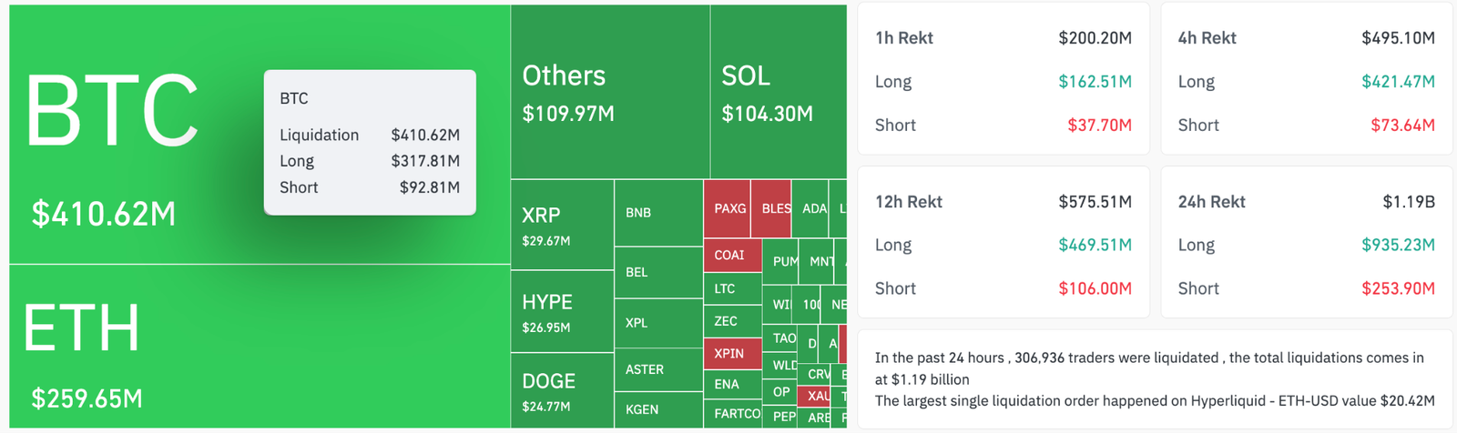The height and width of the screenshot is (433, 1457).
Task: Select the ETH heatmap block
Action: pos(260,346)
